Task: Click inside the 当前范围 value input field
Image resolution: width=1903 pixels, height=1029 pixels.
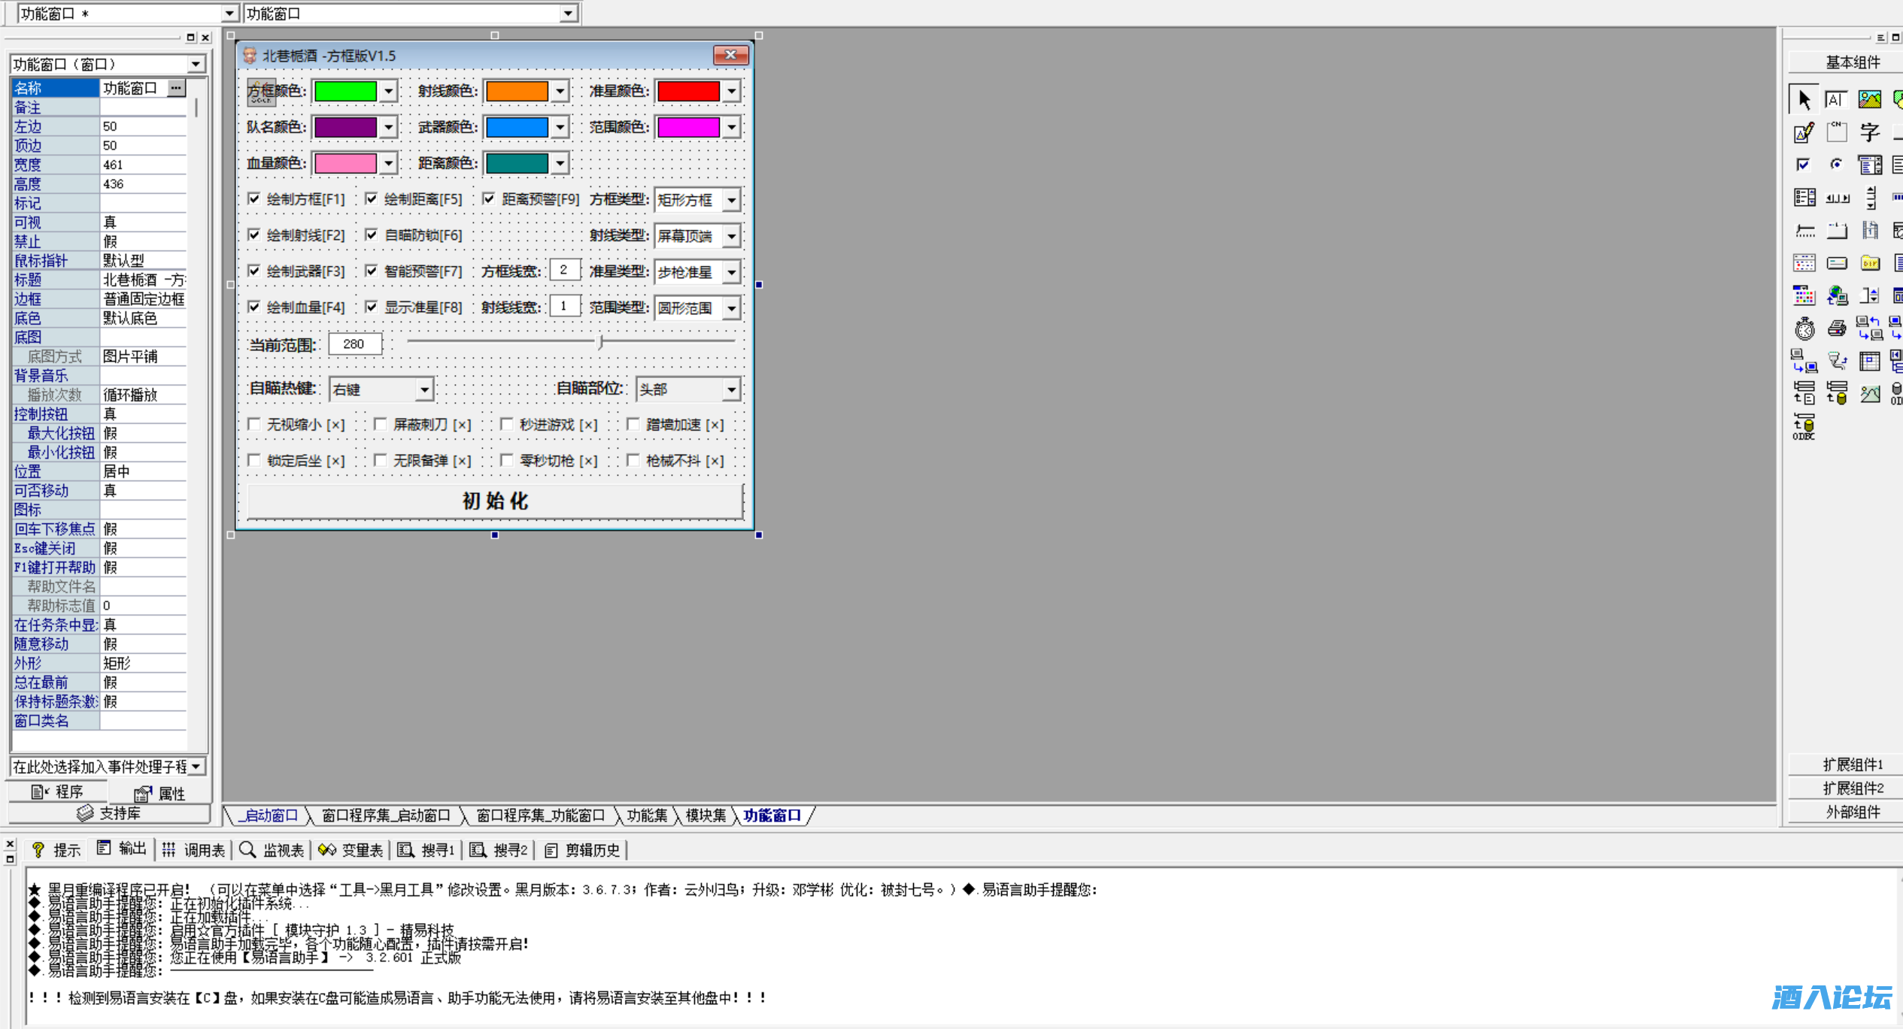Action: [x=354, y=343]
